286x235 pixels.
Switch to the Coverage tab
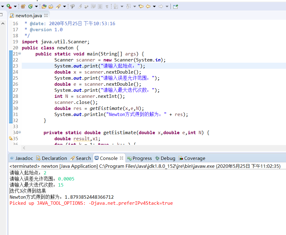(192, 158)
